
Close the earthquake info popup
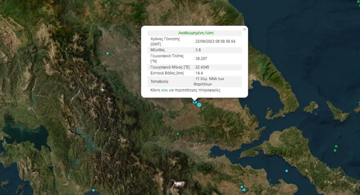point(245,29)
